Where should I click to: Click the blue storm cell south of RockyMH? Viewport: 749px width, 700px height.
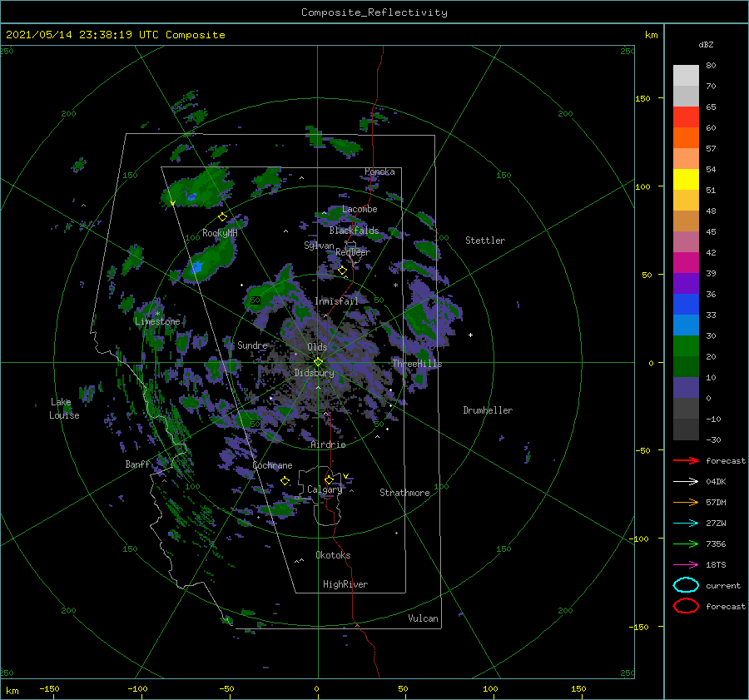pos(196,267)
